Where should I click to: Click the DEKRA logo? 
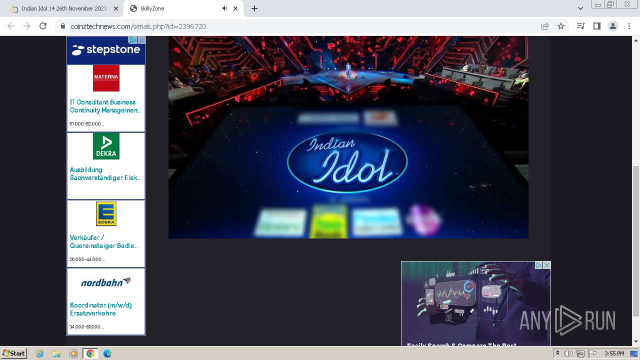[x=106, y=146]
